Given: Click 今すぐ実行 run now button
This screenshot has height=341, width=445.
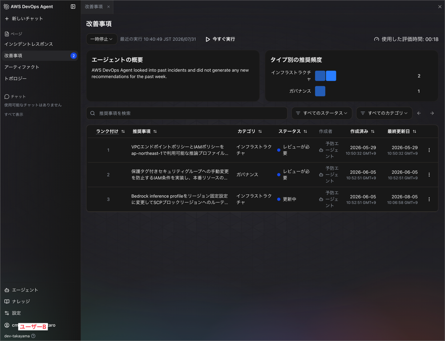Looking at the screenshot, I should pyautogui.click(x=220, y=39).
